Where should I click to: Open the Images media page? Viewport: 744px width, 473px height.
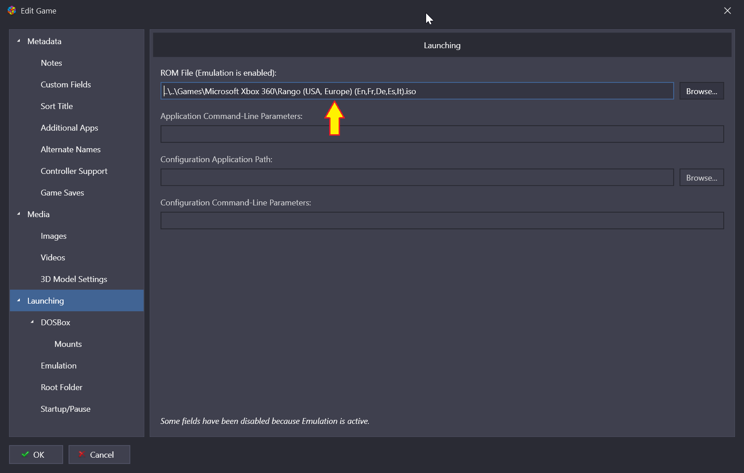54,236
